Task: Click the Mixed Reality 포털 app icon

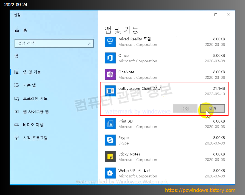Action: 110,42
